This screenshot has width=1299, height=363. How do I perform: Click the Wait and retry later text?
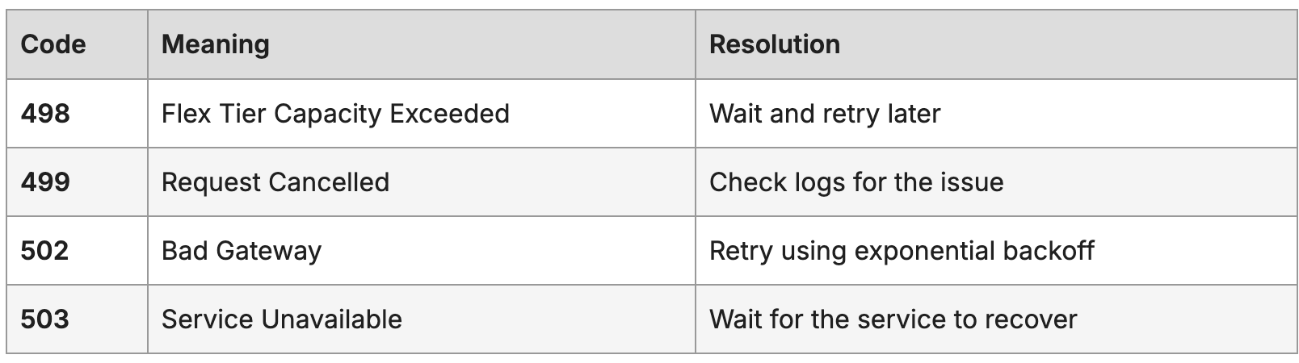tap(825, 114)
